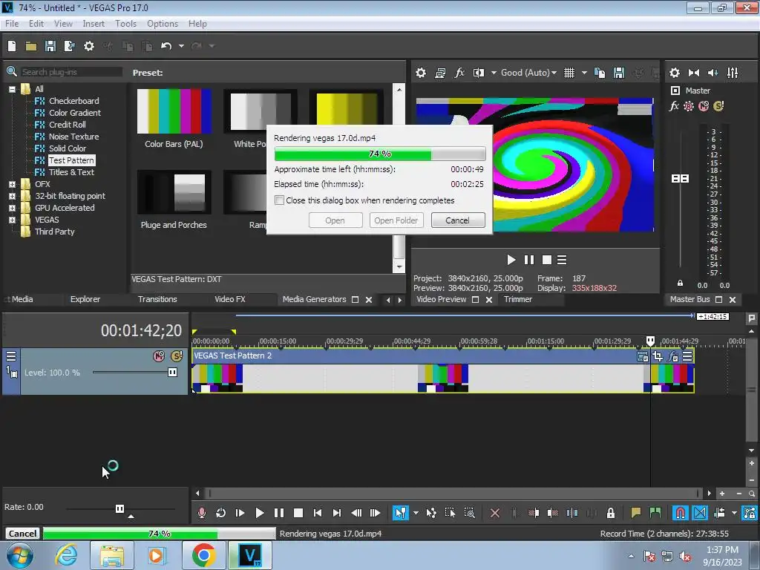The image size is (760, 570).
Task: Toggle Master Bus mute button
Action: [704, 106]
